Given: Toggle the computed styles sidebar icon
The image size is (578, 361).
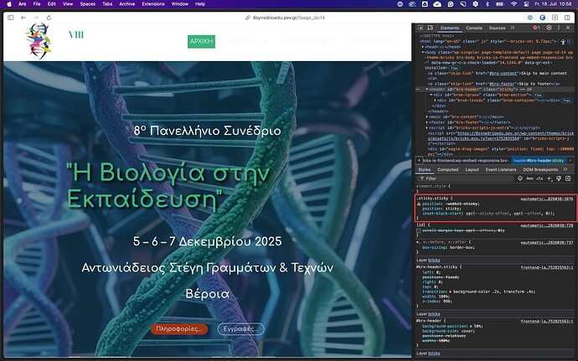Looking at the screenshot, I should 568,178.
